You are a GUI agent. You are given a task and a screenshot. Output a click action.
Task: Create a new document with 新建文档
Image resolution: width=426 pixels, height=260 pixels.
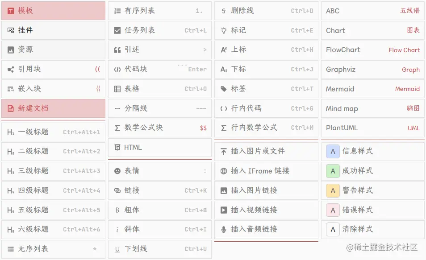tap(53, 108)
